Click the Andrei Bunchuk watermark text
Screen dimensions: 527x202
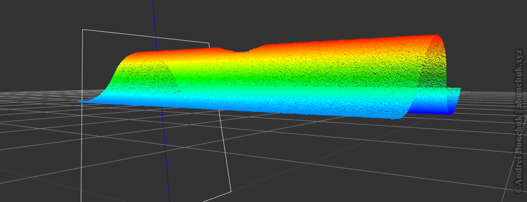tap(518, 119)
